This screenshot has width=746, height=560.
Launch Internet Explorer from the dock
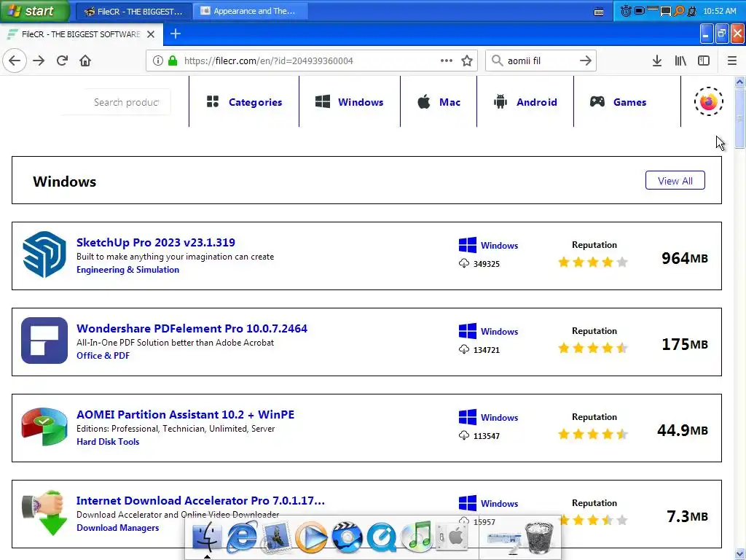click(242, 537)
